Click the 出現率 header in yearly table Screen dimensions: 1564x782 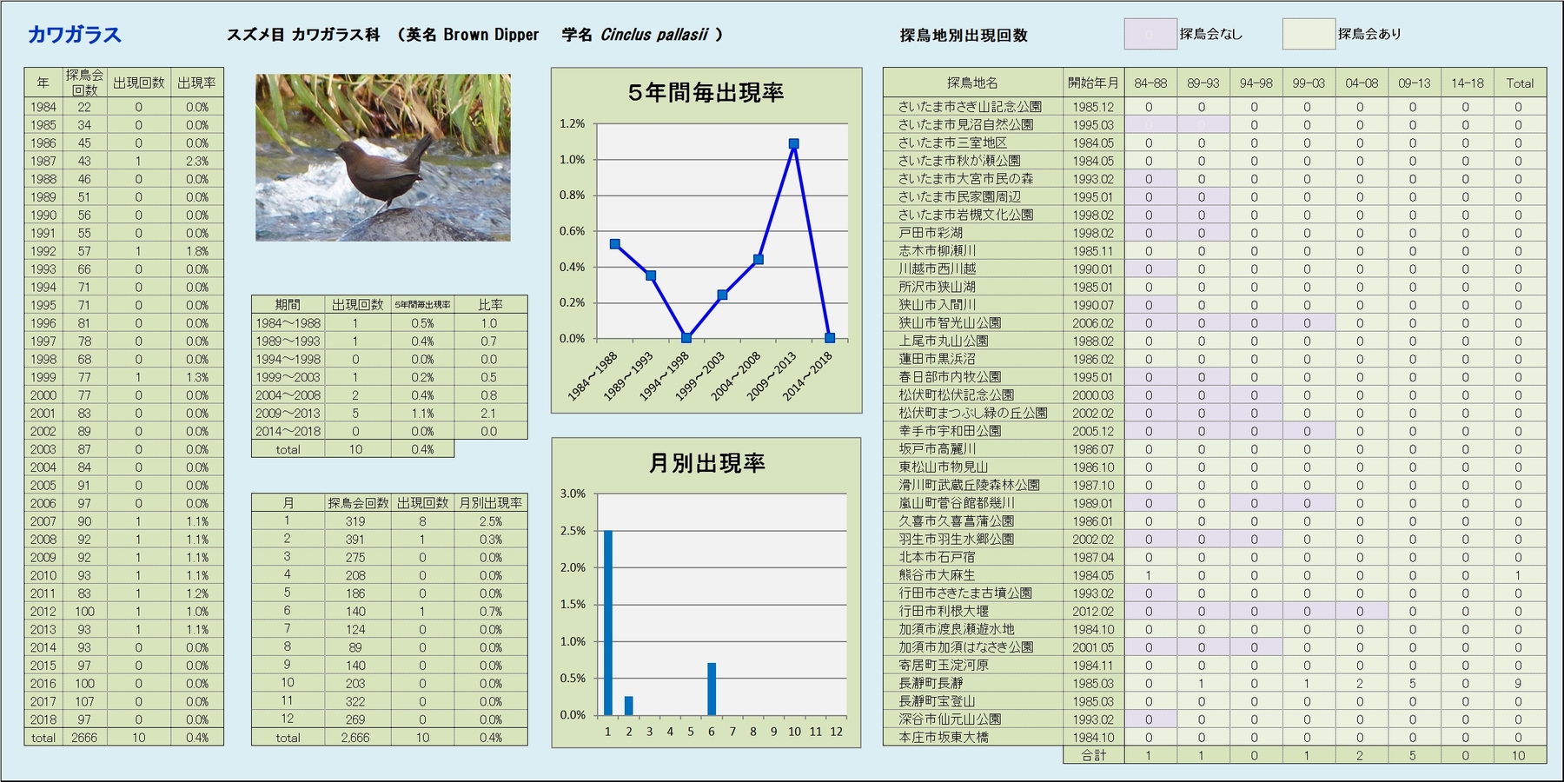197,83
